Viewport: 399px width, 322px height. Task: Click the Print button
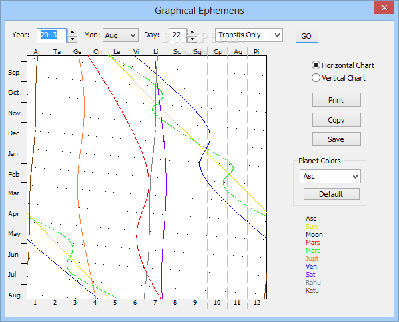[x=336, y=100]
